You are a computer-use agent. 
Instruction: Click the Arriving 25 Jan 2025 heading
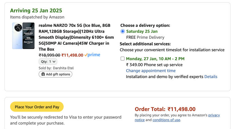(36, 11)
